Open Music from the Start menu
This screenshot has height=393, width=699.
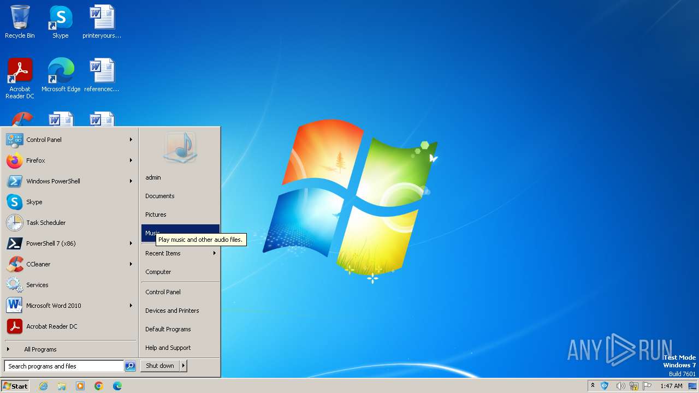(x=180, y=233)
